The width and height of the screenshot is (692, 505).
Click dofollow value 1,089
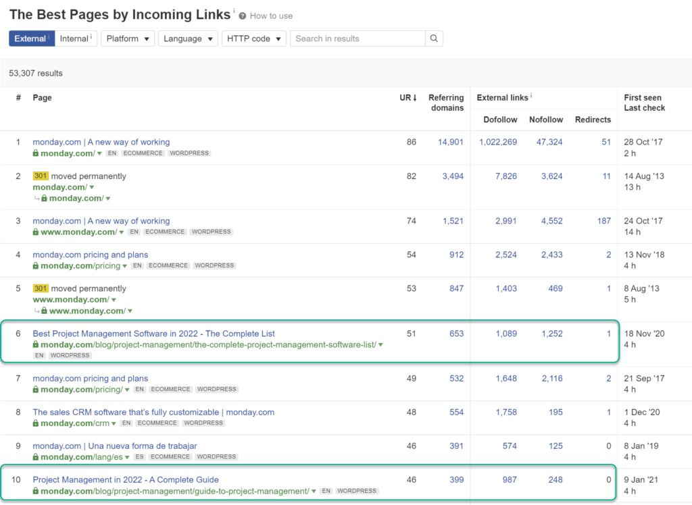(x=506, y=334)
